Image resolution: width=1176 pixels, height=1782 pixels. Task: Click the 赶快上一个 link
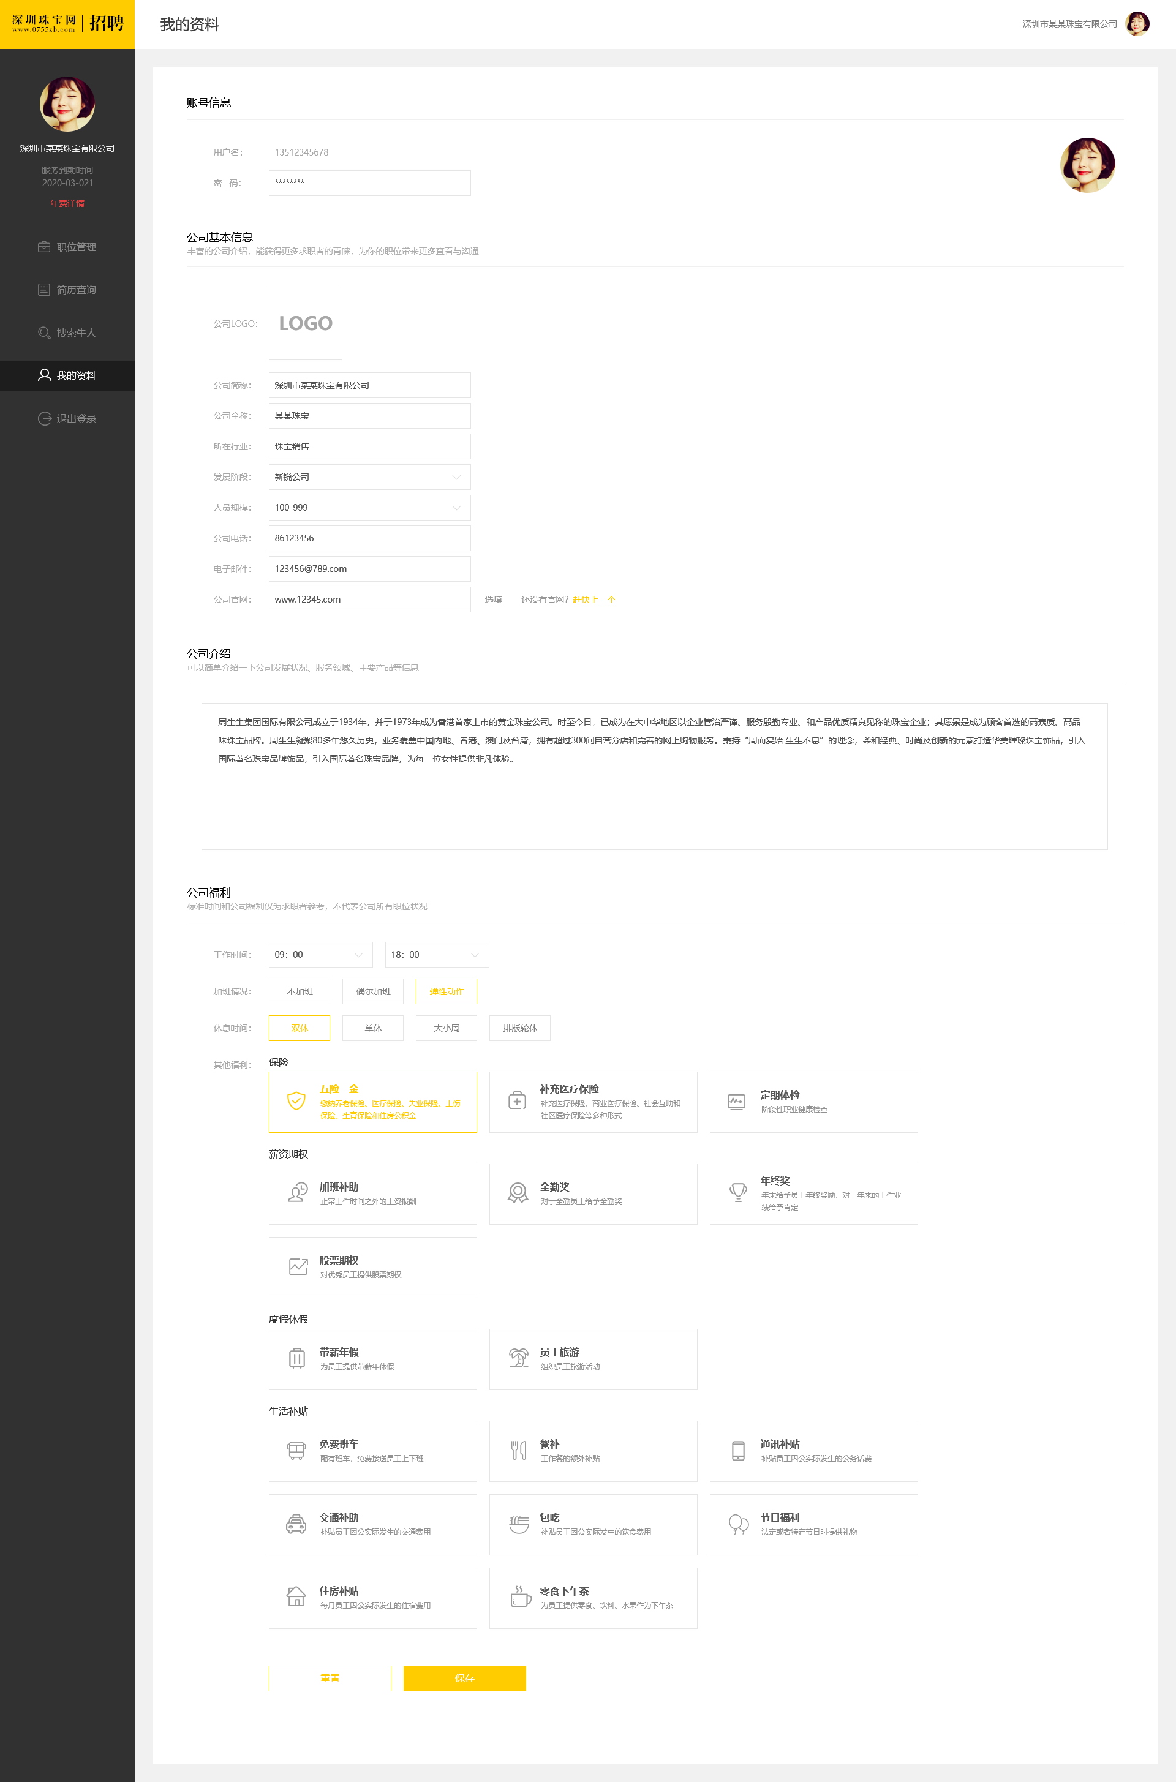click(x=594, y=600)
